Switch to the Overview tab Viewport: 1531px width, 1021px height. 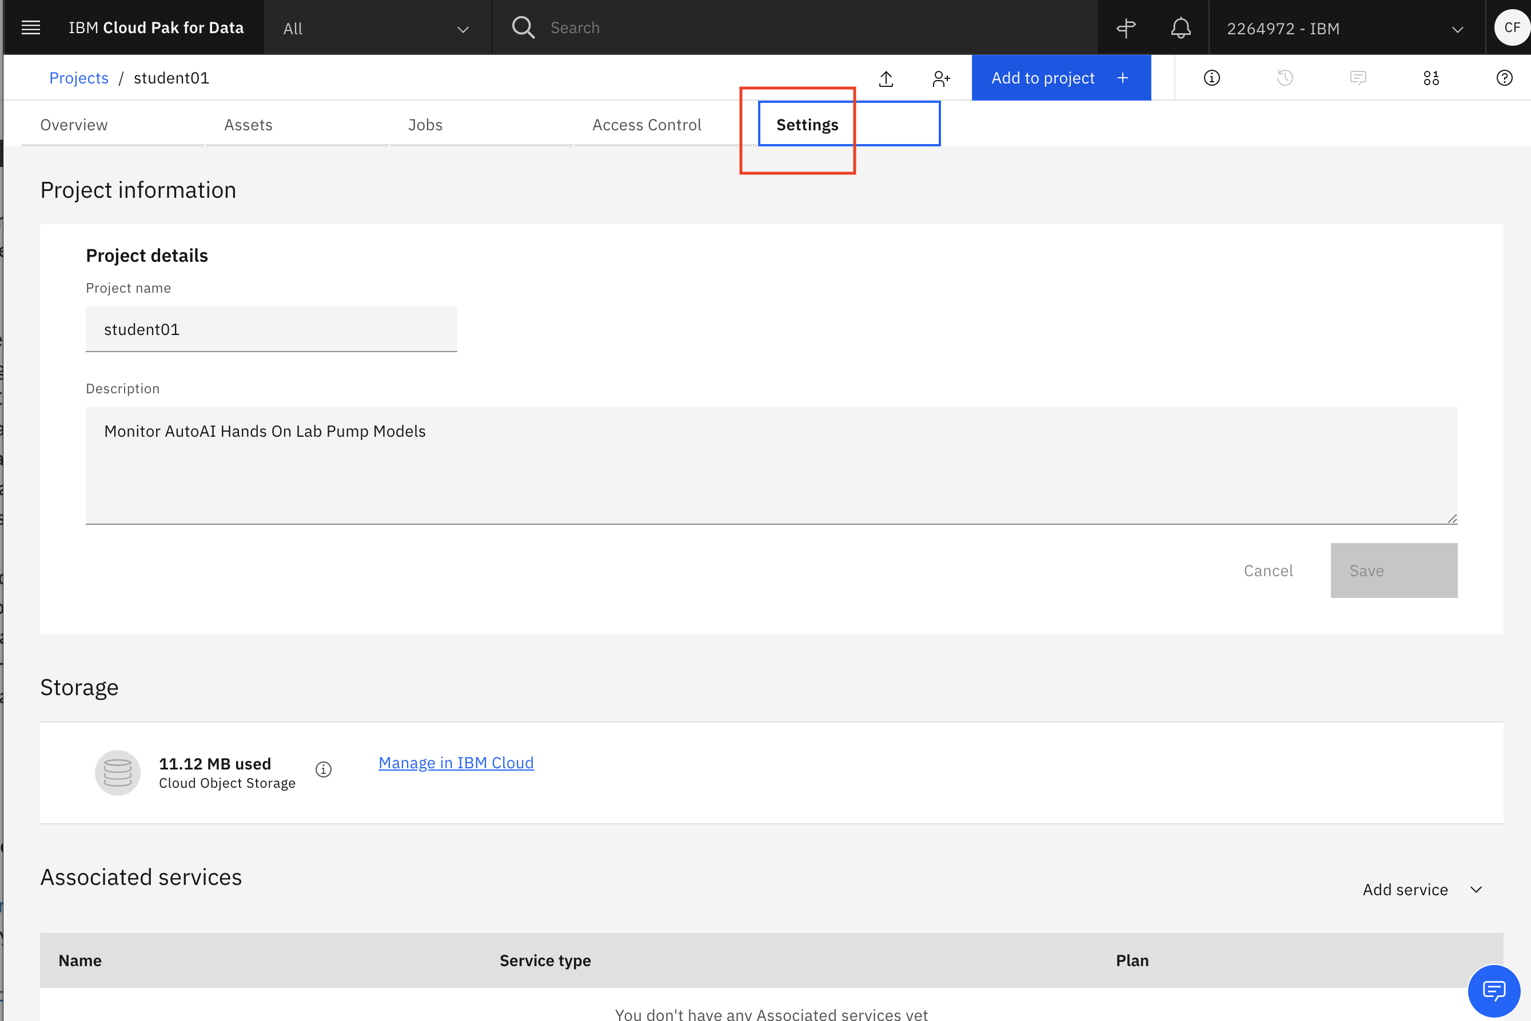[x=74, y=123]
